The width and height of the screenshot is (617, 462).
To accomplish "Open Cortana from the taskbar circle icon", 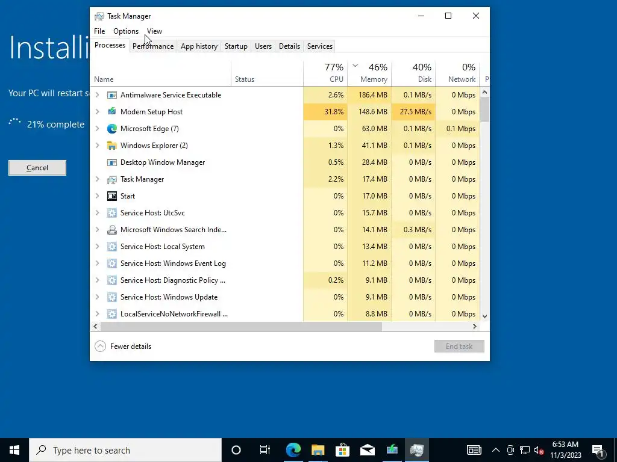I will click(x=236, y=450).
